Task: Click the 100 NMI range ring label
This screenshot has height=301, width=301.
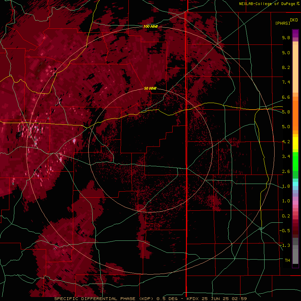Action: tap(151, 26)
